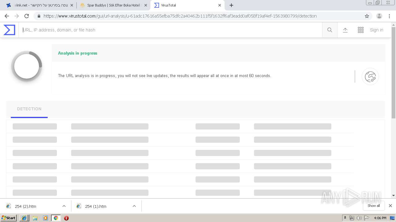Viewport: 396px width, 222px height.
Task: Expand options for 254 (2).htm download
Action: tap(64, 206)
